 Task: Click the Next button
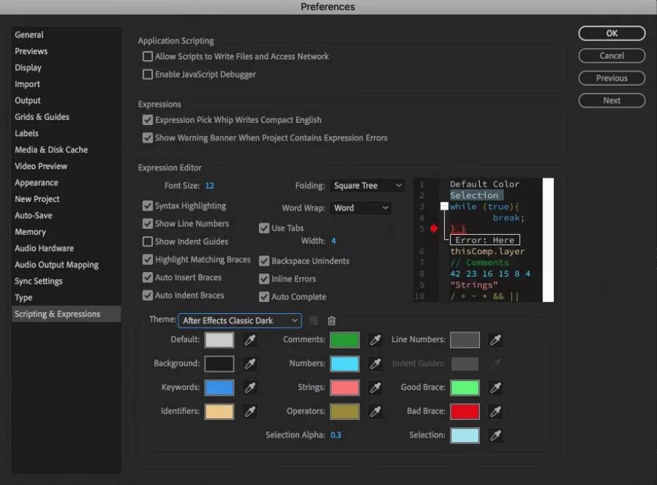[x=612, y=100]
